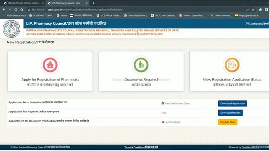Open the jeecup.nic.in bookmark
Viewport: 269px width, 151px height.
point(248,16)
